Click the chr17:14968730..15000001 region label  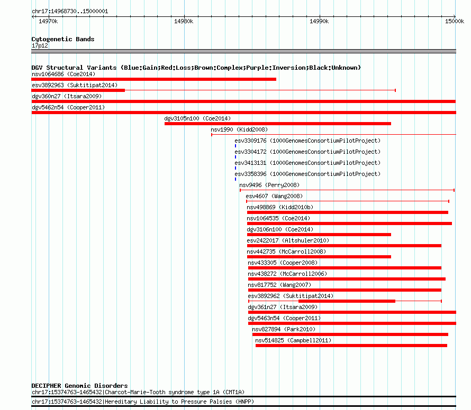pos(70,12)
